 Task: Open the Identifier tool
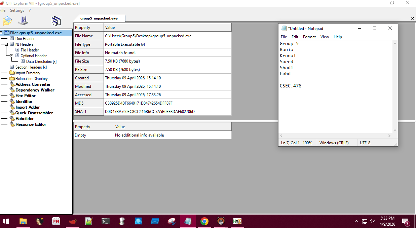coord(24,102)
